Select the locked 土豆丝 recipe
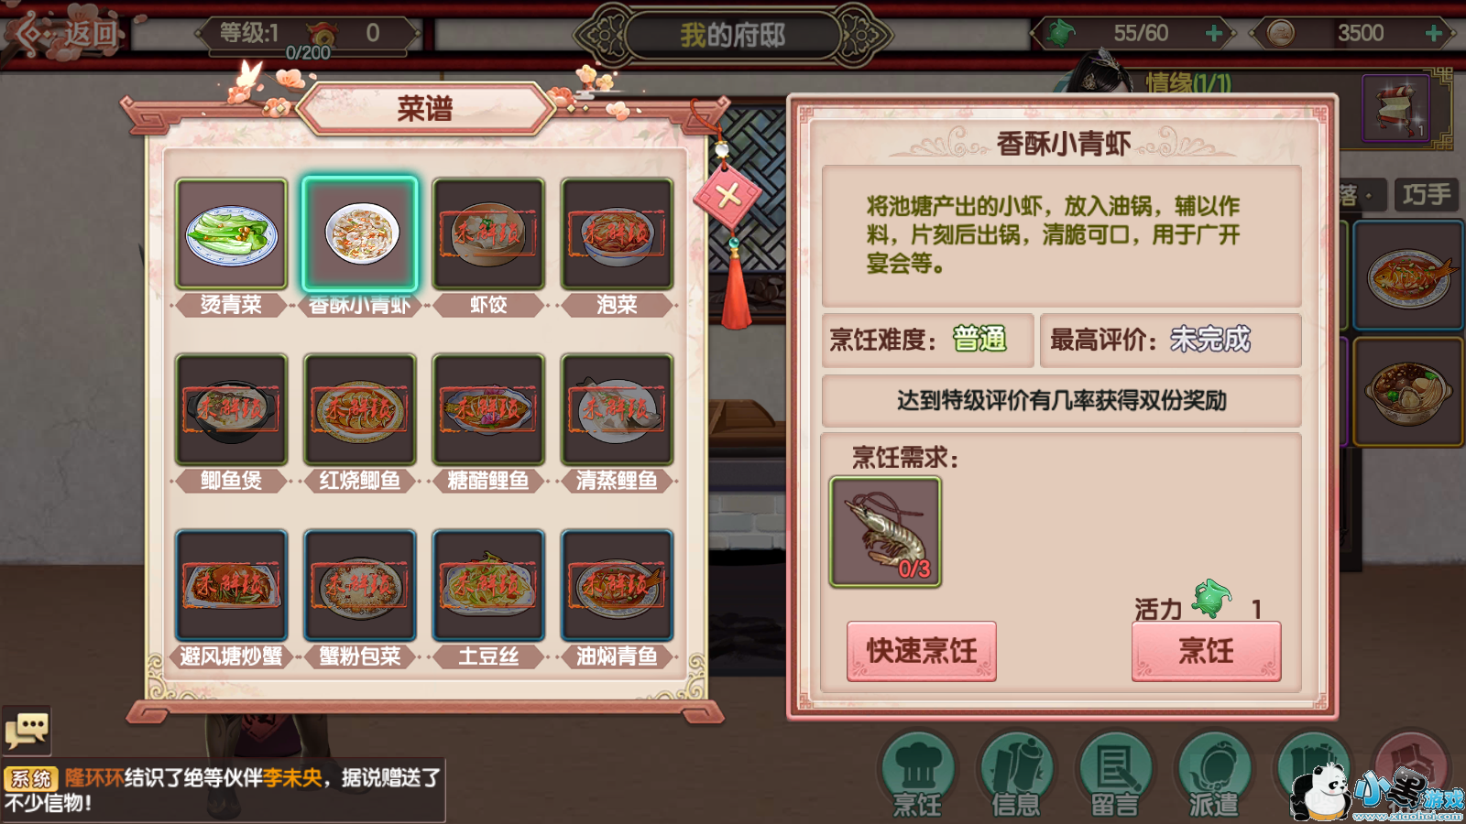The image size is (1466, 824). coord(488,586)
